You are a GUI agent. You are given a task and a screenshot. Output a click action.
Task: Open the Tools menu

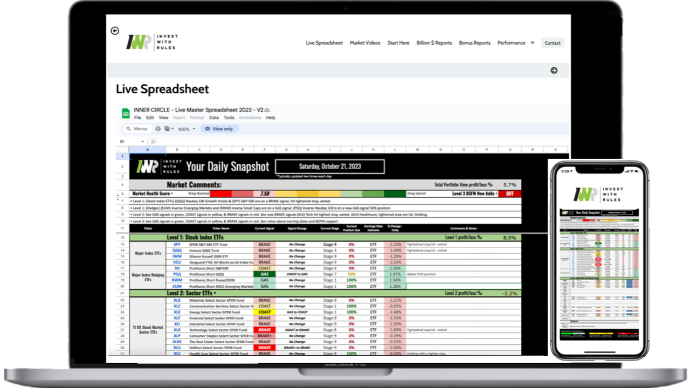[229, 117]
